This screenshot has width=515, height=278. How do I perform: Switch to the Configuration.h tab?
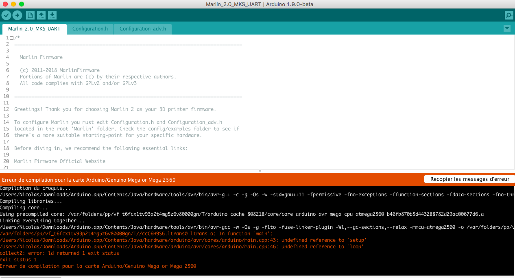pyautogui.click(x=90, y=29)
